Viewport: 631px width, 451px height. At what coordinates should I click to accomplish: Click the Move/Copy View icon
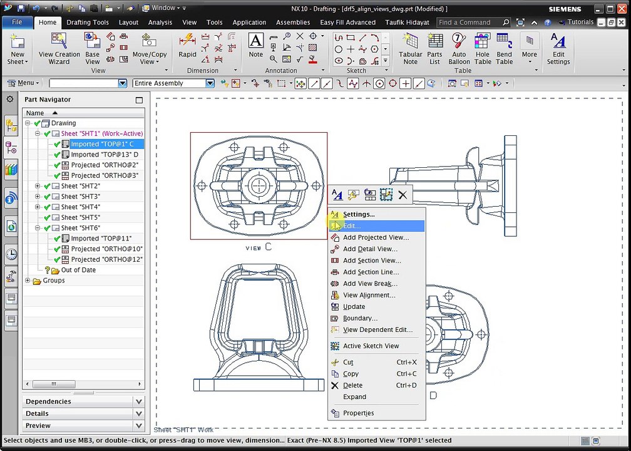[x=149, y=50]
